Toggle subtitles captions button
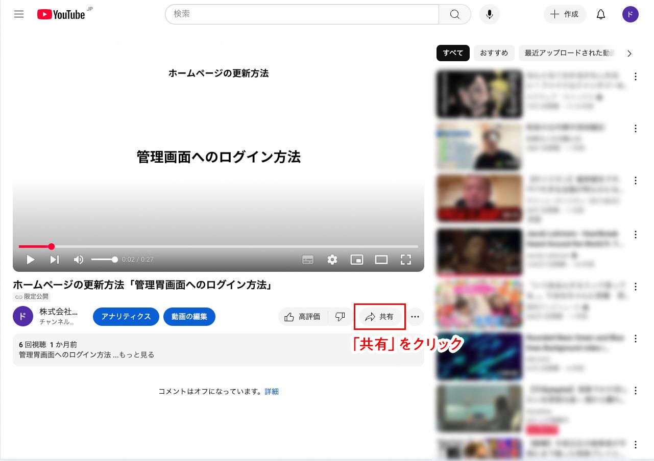 (x=308, y=260)
